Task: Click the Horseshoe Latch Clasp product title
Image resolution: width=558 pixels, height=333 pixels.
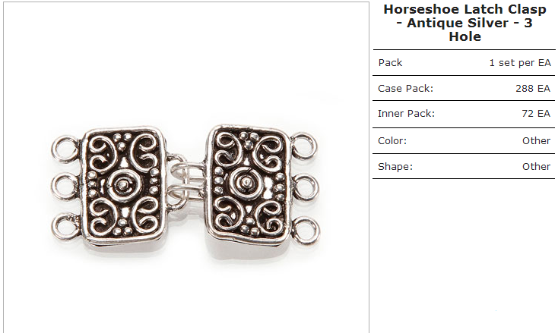Action: 464,23
